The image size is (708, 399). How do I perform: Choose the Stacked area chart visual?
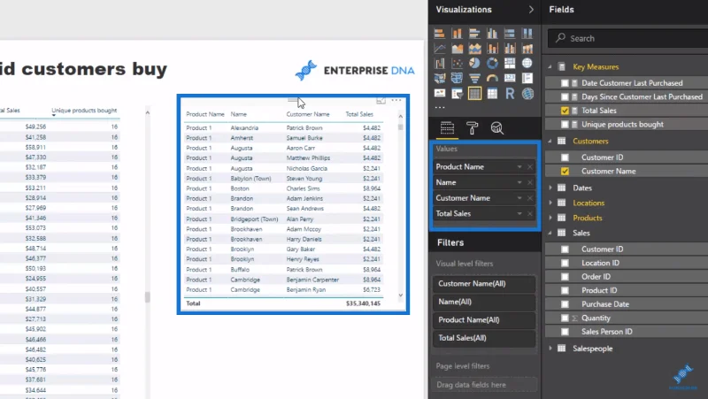(474, 49)
